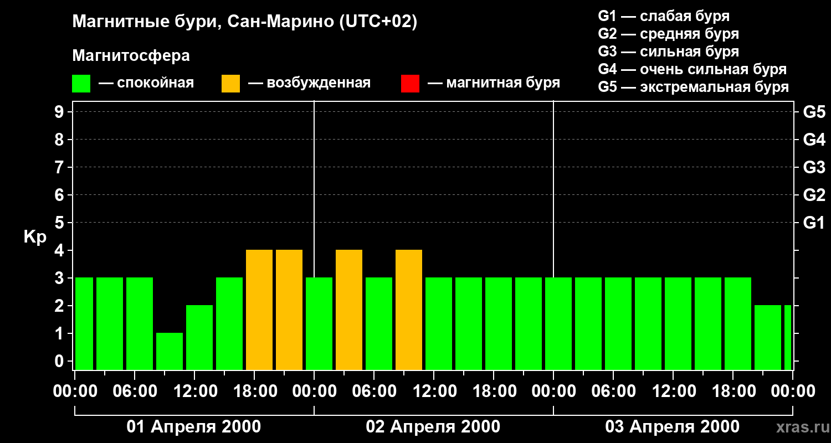The height and width of the screenshot is (443, 831).
Task: Click the 12:00 time label under 01 April
Action: pos(194,392)
